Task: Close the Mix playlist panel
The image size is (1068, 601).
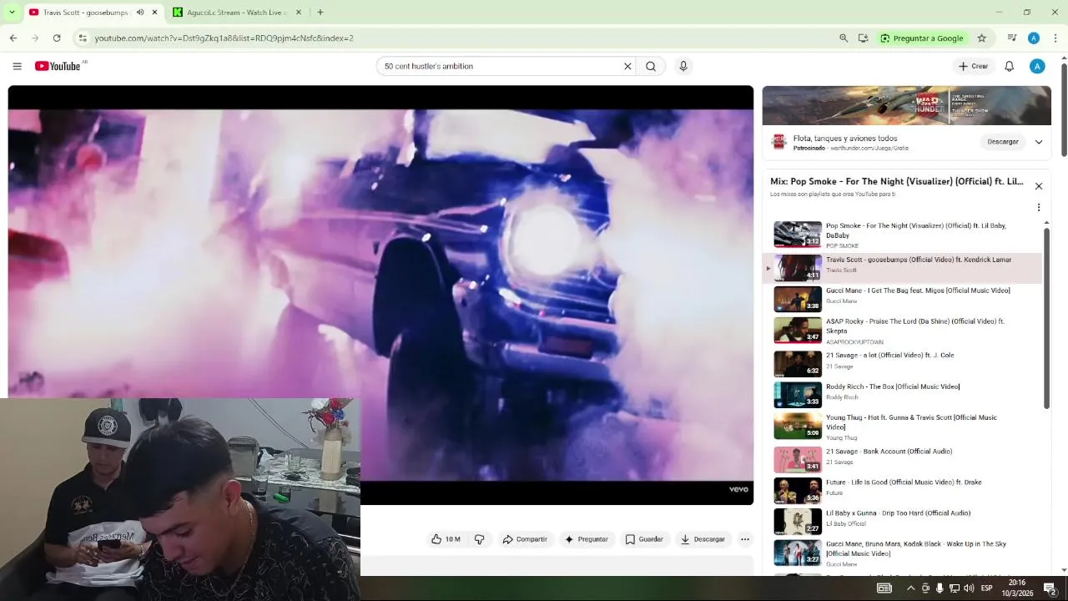Action: pyautogui.click(x=1038, y=186)
